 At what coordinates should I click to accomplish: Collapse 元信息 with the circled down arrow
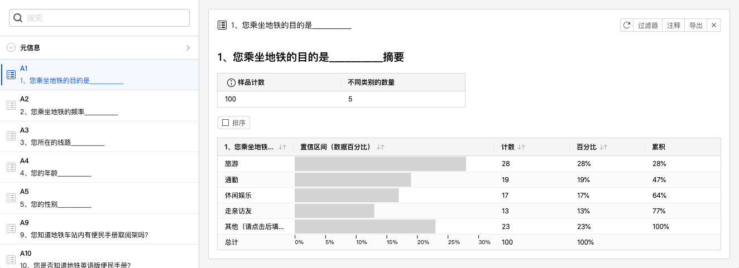(11, 48)
